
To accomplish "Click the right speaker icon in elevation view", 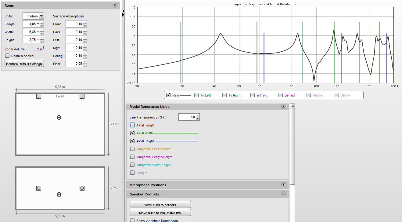I will [82, 188].
